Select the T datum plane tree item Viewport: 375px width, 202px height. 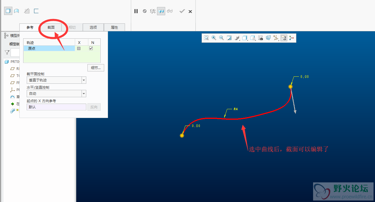coord(14,76)
